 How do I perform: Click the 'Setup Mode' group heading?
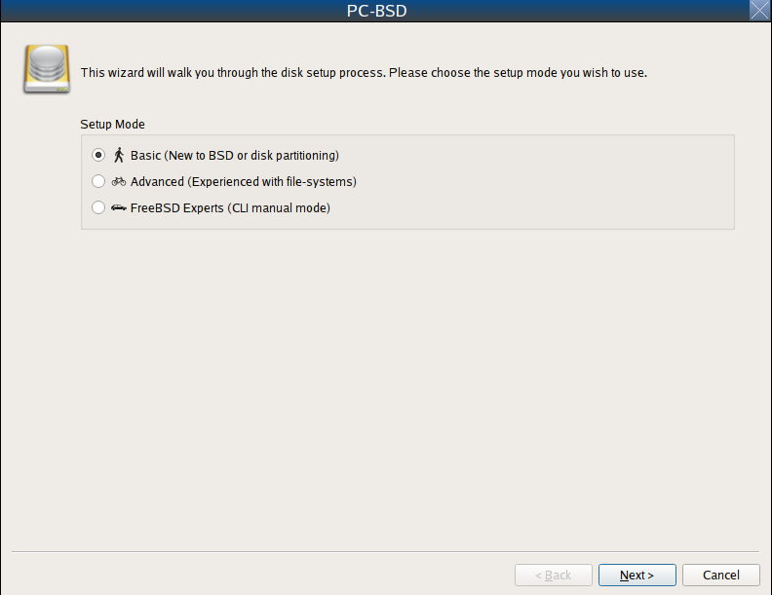click(112, 124)
